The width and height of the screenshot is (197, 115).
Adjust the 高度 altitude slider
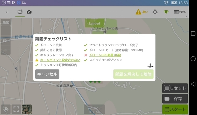coord(6,40)
